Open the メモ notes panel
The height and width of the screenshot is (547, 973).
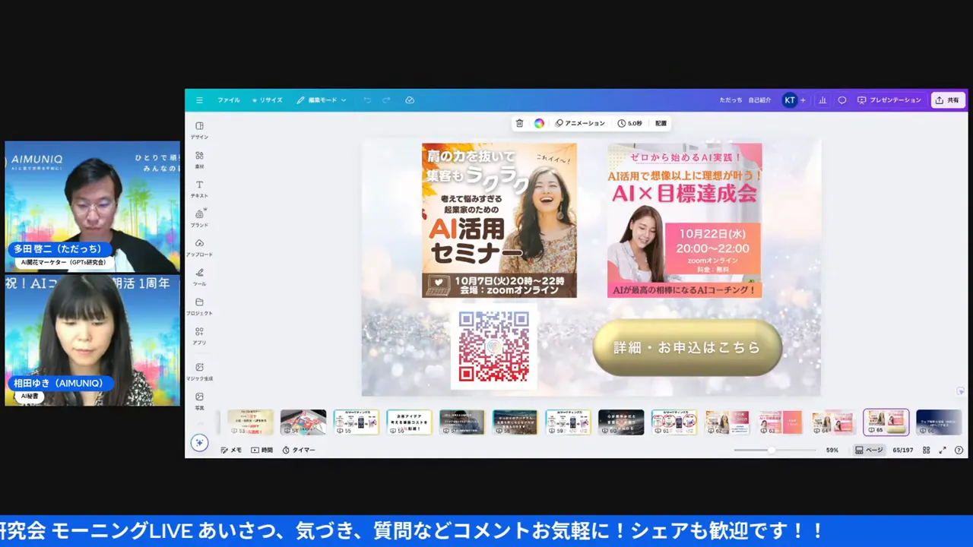(x=231, y=451)
